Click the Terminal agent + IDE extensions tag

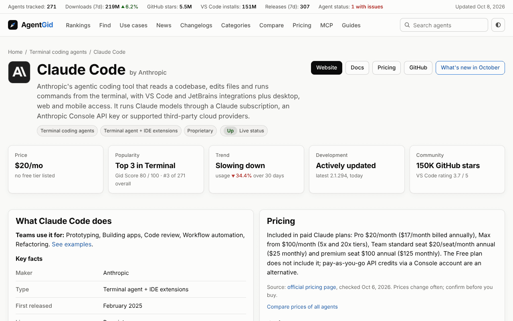141,131
